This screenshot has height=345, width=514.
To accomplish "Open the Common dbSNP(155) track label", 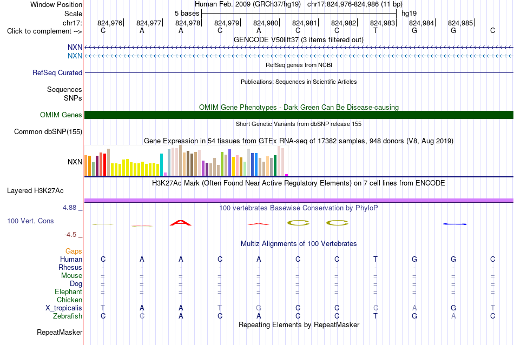I will 48,132.
